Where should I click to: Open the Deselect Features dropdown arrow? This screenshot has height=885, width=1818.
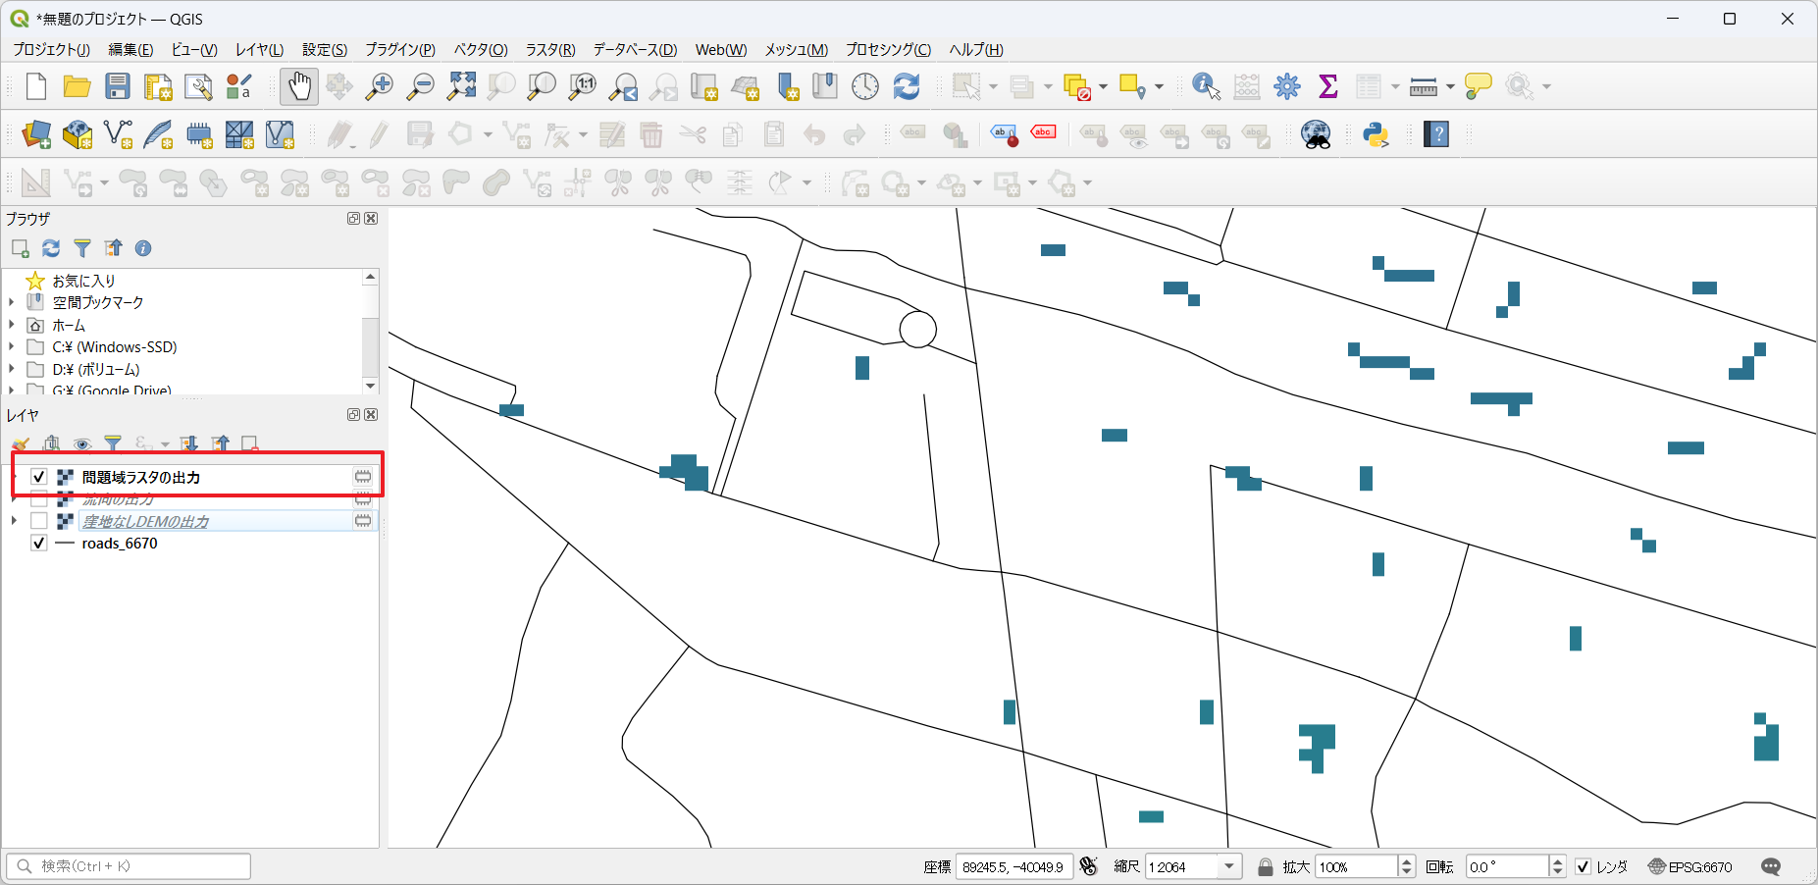[x=1103, y=86]
